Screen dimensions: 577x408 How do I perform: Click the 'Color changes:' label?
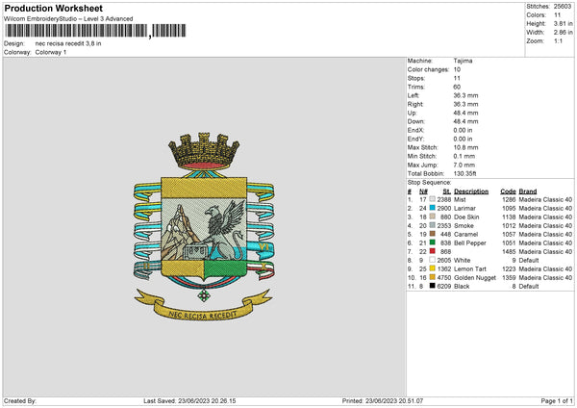tap(428, 69)
